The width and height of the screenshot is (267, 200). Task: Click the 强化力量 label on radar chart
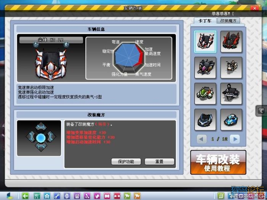119,74
